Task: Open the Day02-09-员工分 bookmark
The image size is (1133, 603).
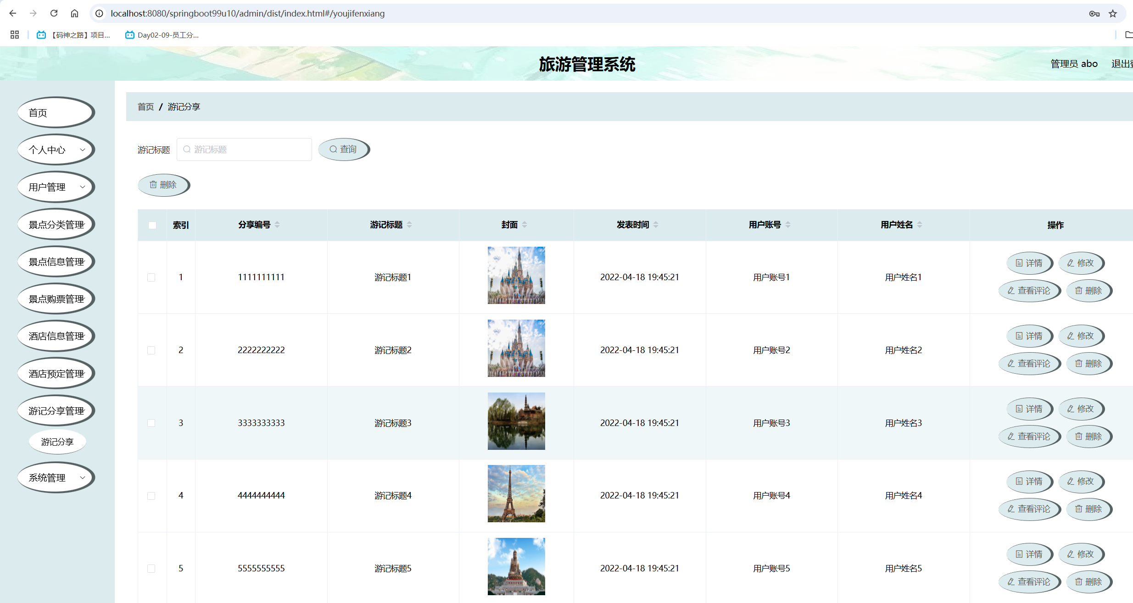Action: coord(162,35)
